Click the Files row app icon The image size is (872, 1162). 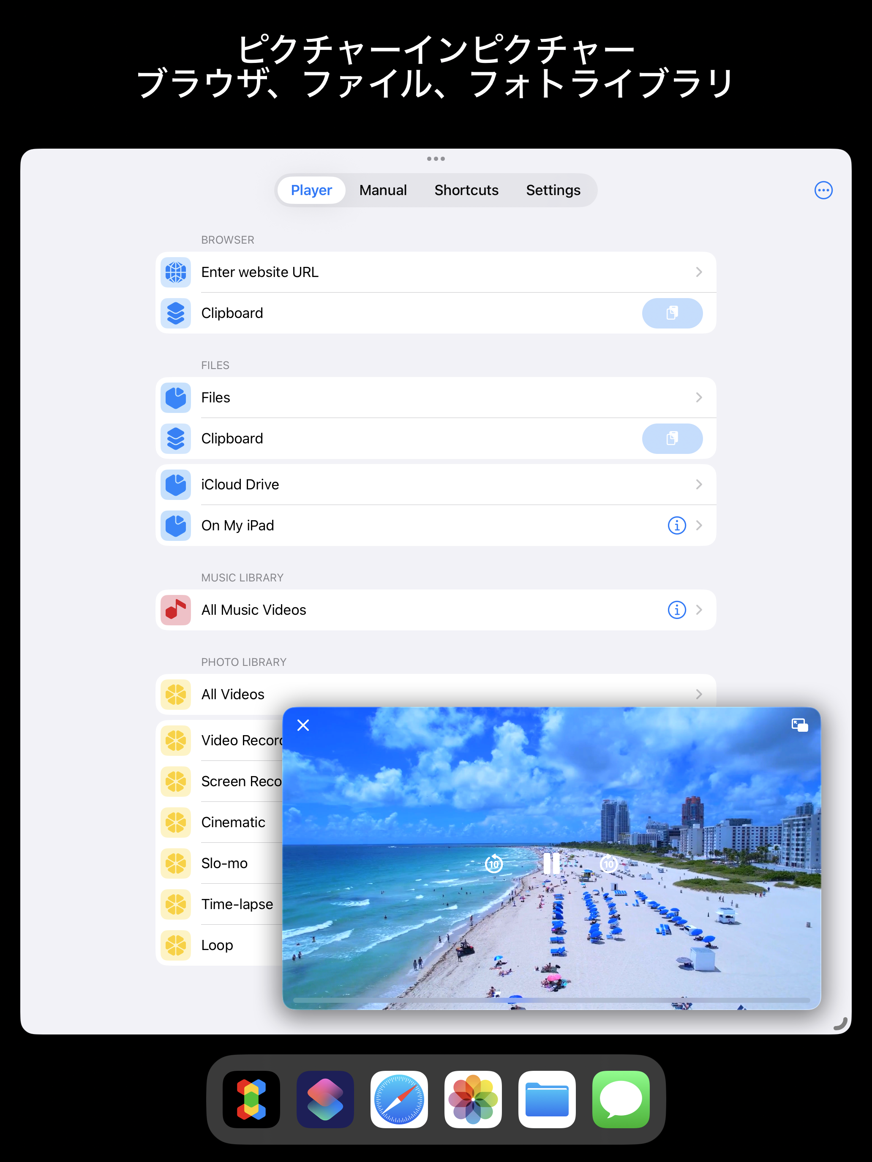pyautogui.click(x=176, y=398)
